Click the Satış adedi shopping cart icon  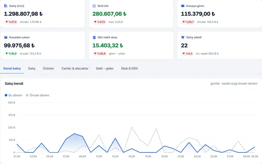click(183, 37)
